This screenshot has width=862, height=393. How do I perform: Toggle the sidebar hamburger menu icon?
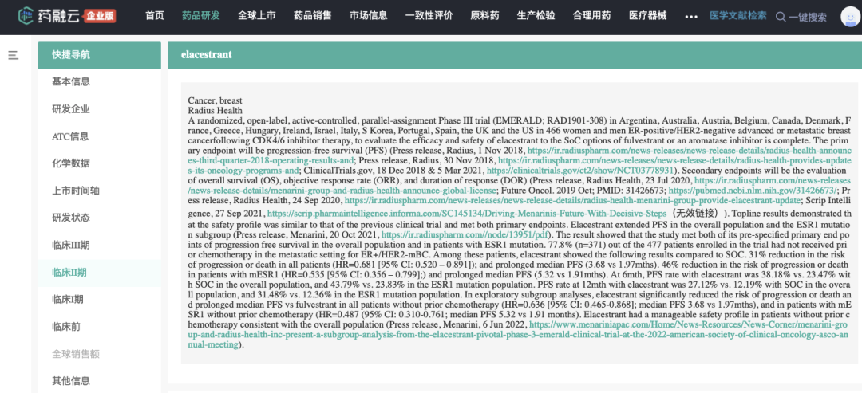coord(14,55)
